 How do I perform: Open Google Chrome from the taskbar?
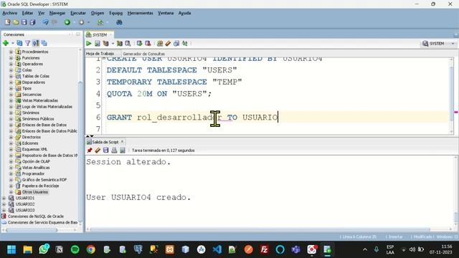(x=91, y=249)
